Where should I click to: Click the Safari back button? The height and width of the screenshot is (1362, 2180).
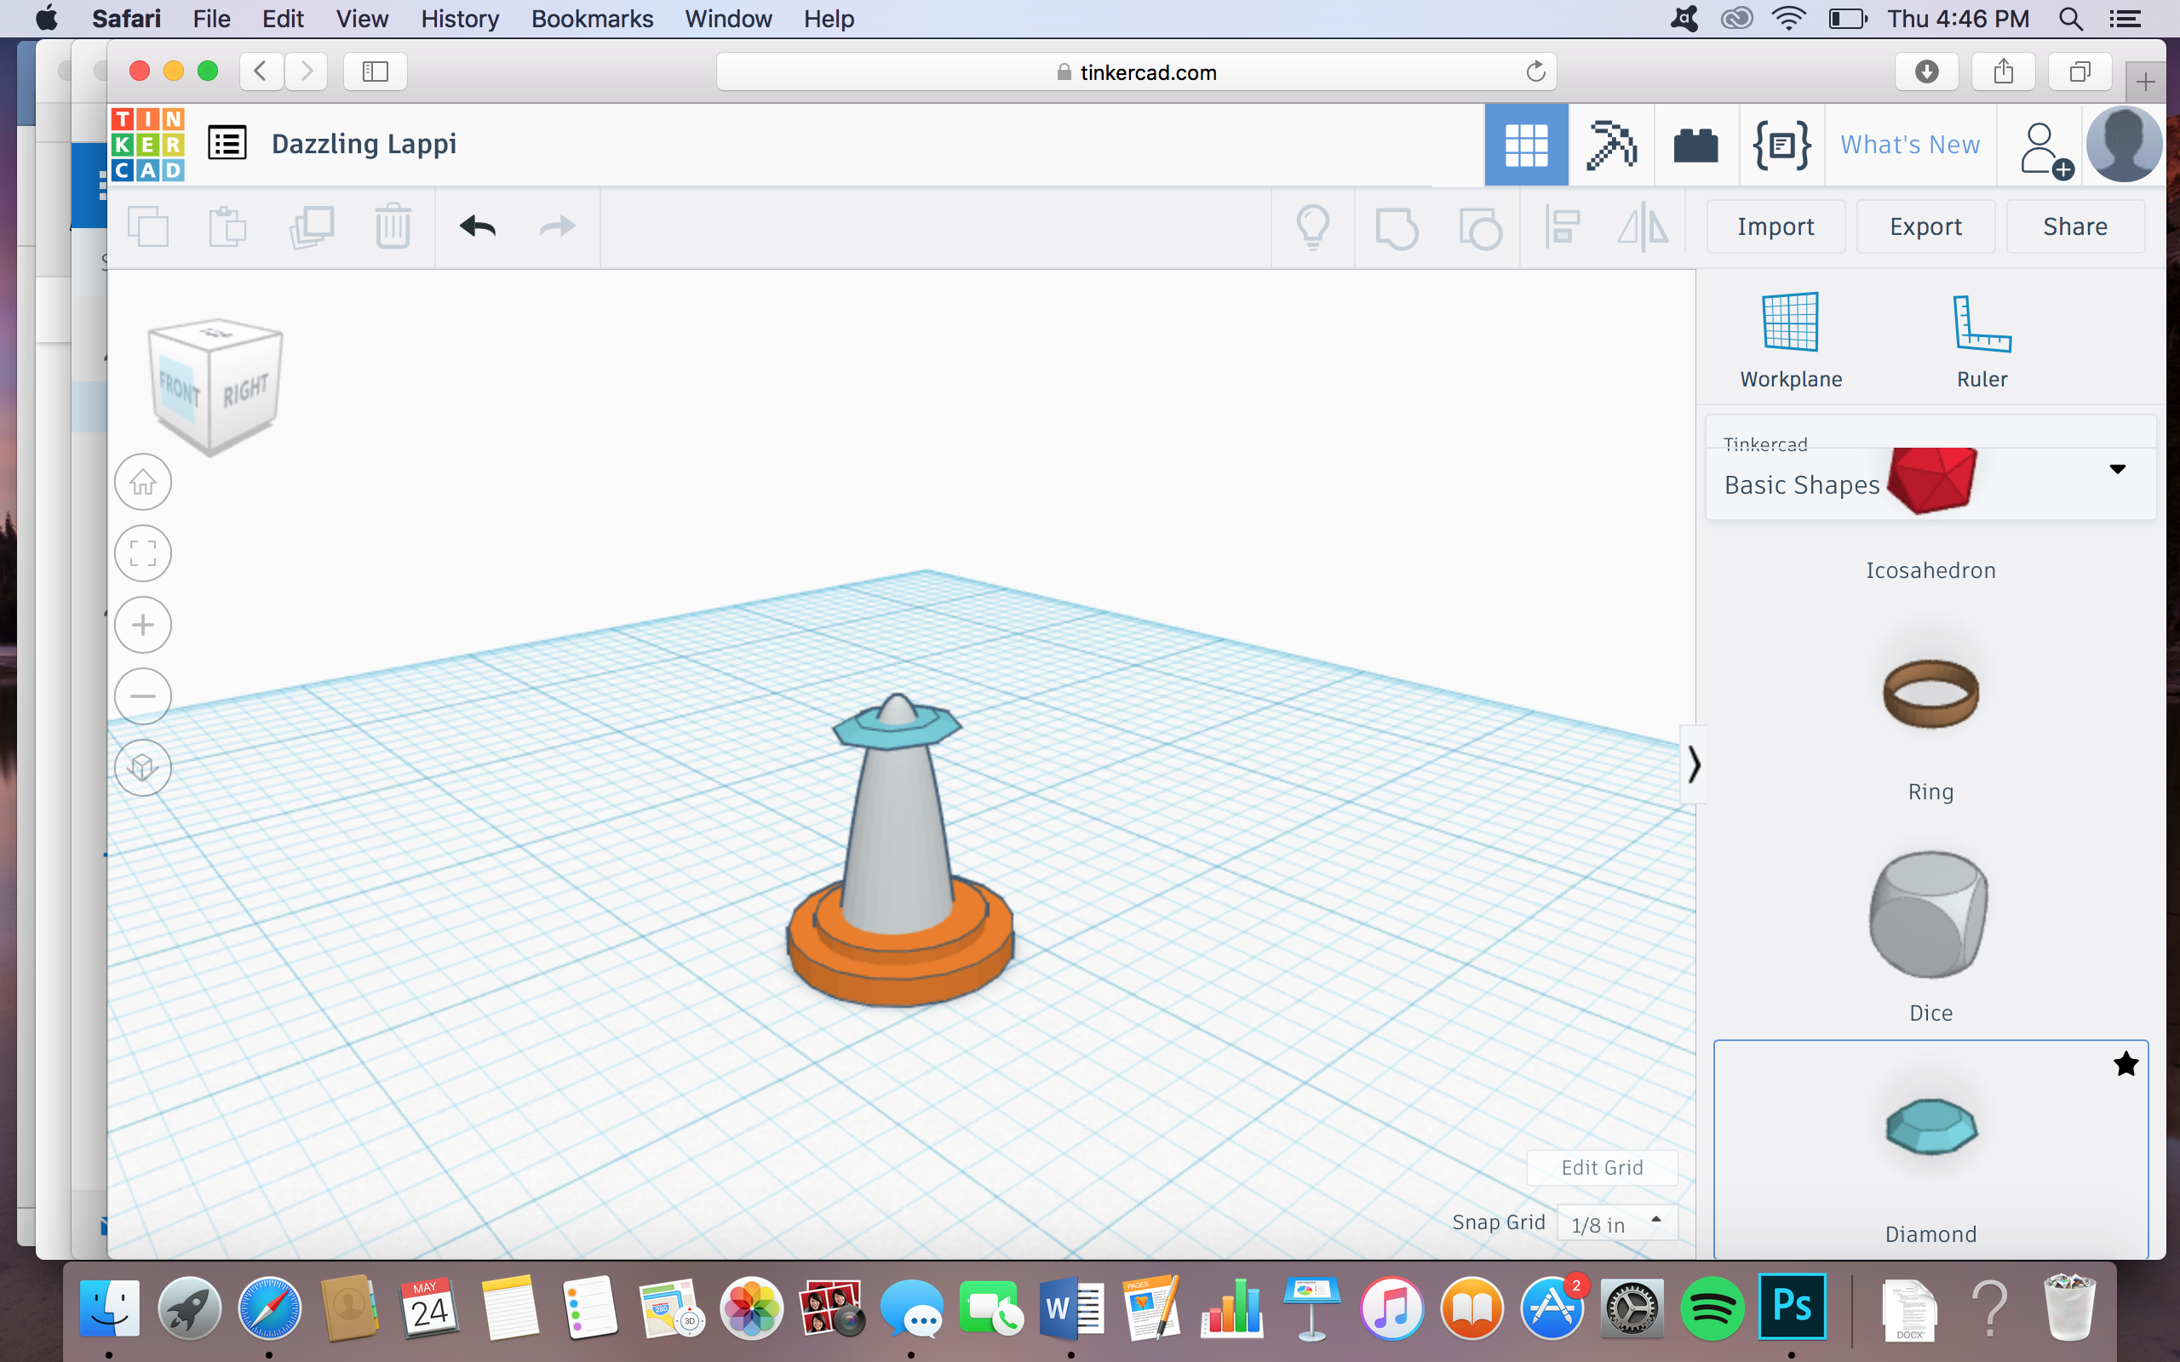[261, 72]
